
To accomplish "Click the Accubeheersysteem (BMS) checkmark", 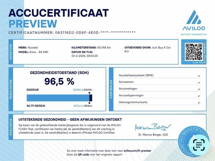I will [x=199, y=76].
